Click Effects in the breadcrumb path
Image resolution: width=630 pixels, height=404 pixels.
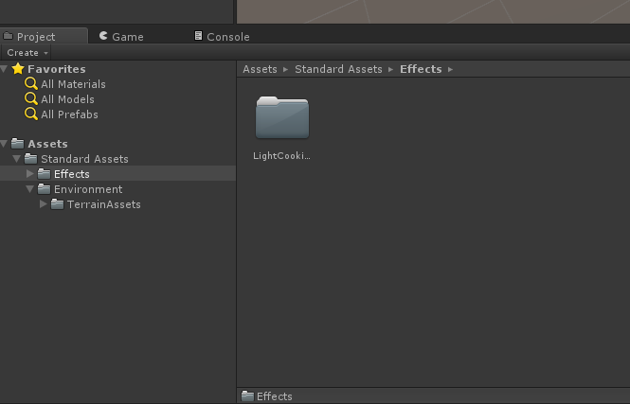point(421,69)
